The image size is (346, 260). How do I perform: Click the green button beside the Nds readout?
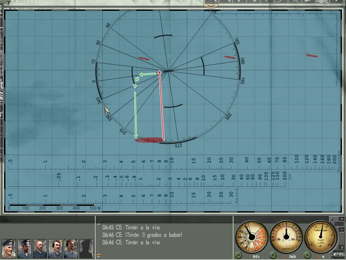click(x=239, y=255)
